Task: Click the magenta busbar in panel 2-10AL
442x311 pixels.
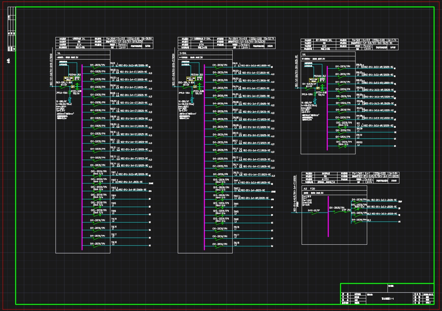Action: 204,157
